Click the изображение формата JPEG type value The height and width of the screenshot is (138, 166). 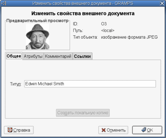pos(129,37)
